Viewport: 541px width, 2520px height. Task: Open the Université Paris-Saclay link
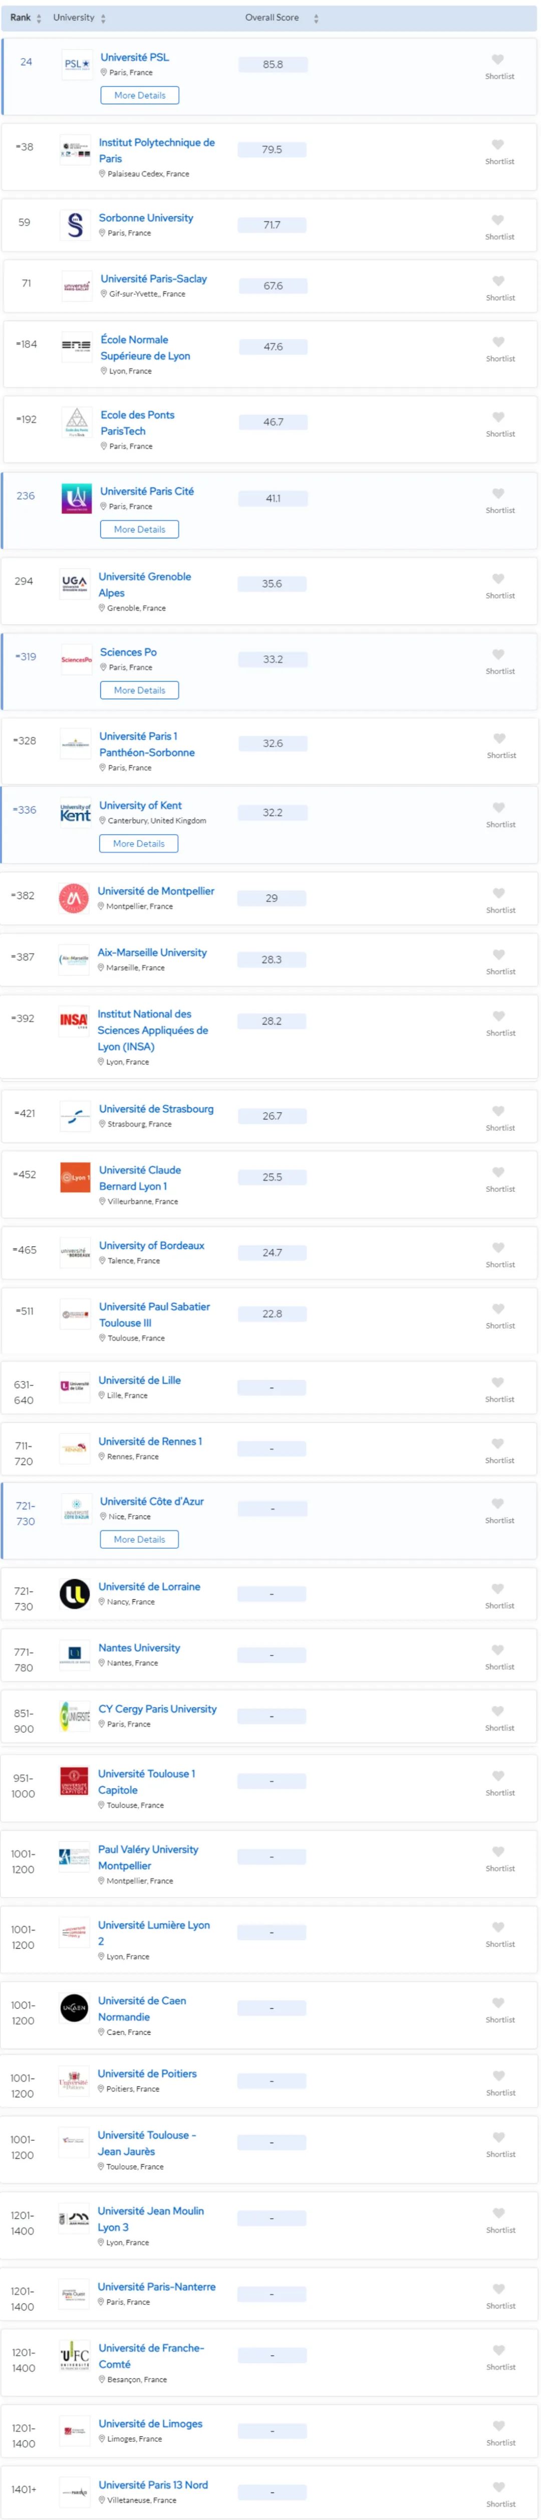coord(154,279)
